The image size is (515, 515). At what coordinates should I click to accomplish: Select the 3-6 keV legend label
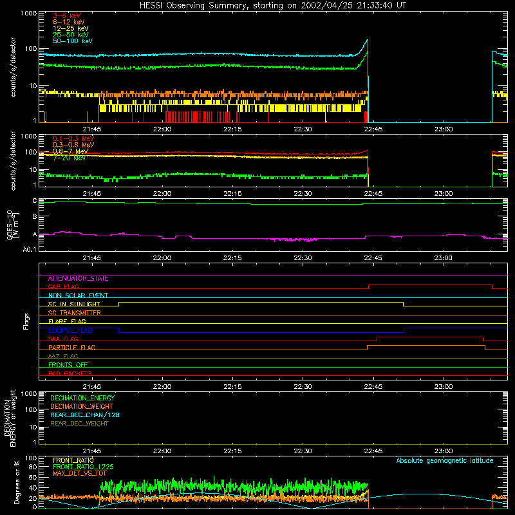(67, 15)
